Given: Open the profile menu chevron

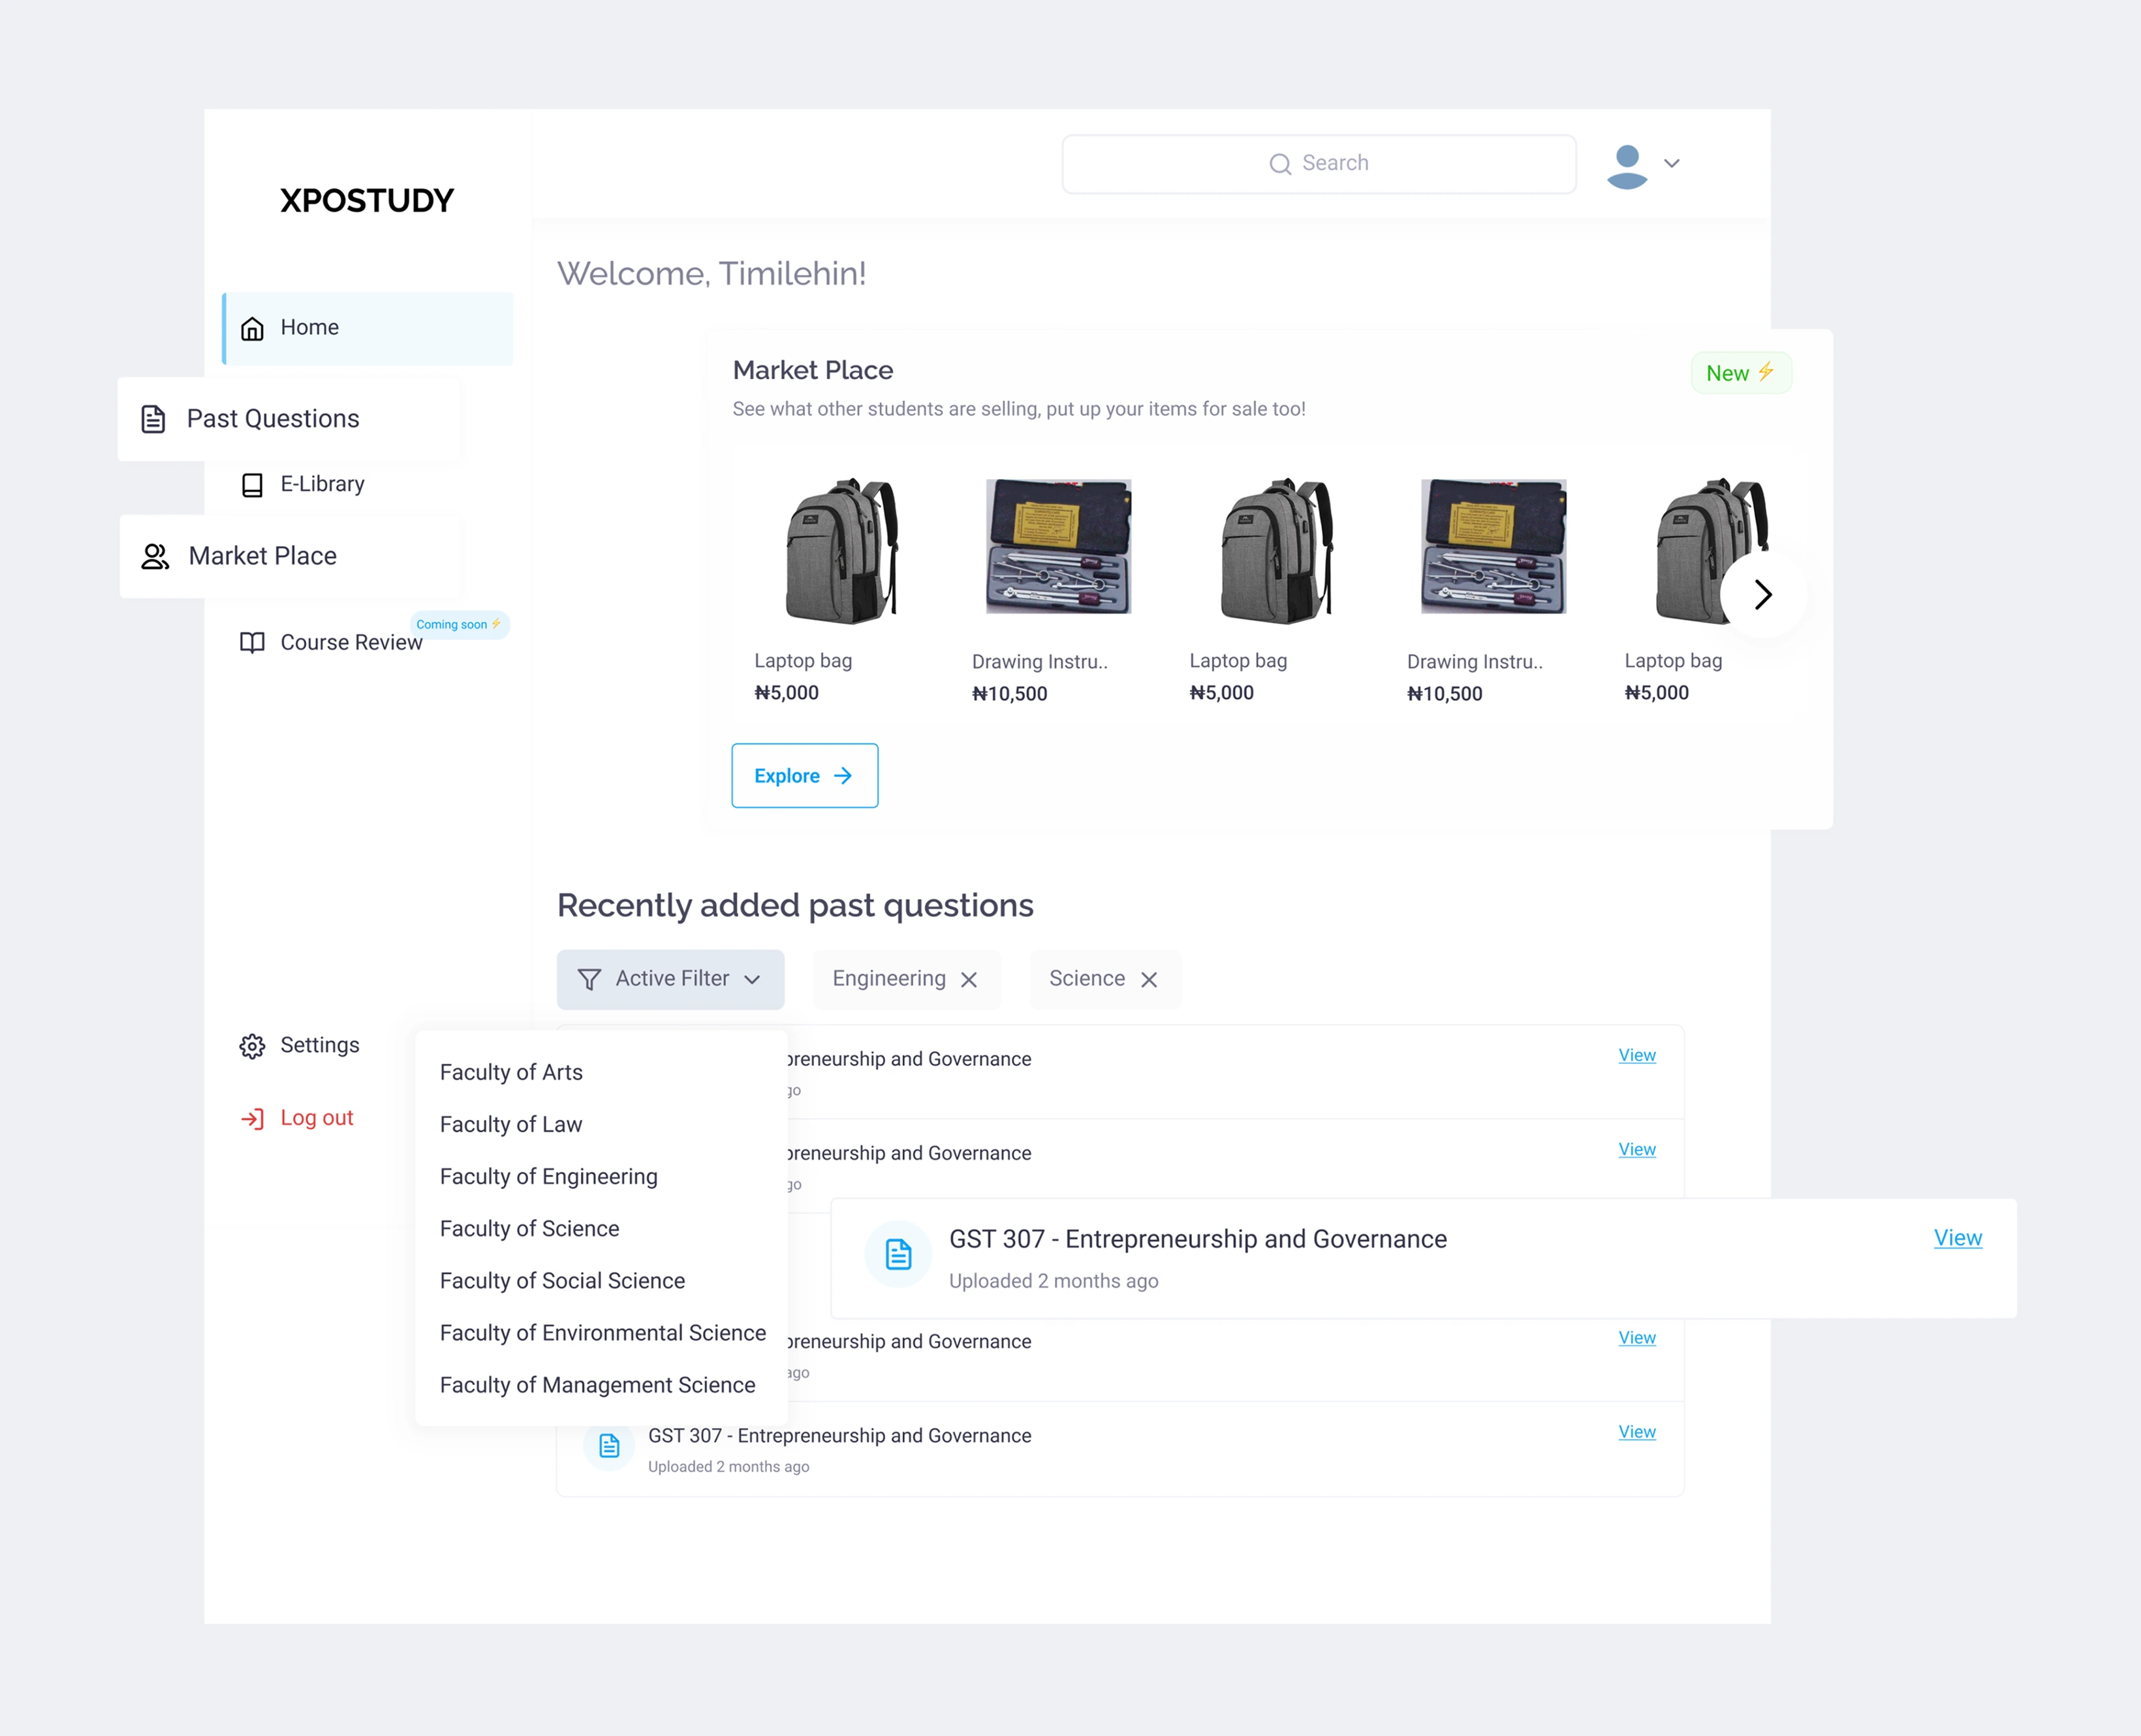Looking at the screenshot, I should click(x=1671, y=163).
